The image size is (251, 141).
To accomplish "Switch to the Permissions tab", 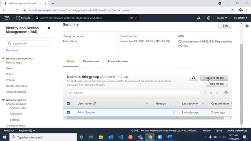I will 91,61.
